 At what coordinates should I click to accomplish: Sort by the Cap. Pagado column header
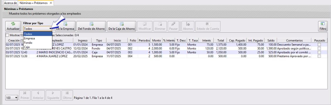pyautogui.click(x=237, y=40)
